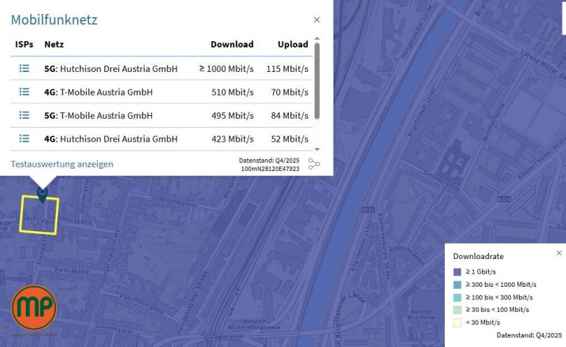Screen dimensions: 566x347
Task: Click 'Datenstand: Q4/2025' in the legend
Action: click(x=529, y=335)
